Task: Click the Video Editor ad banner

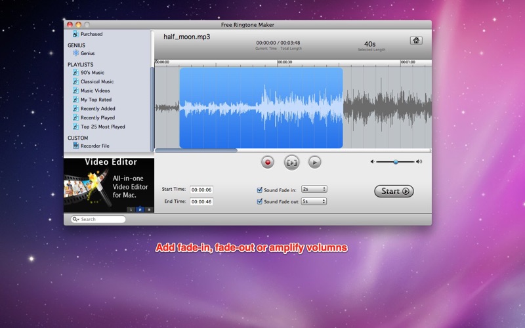Action: click(x=109, y=185)
